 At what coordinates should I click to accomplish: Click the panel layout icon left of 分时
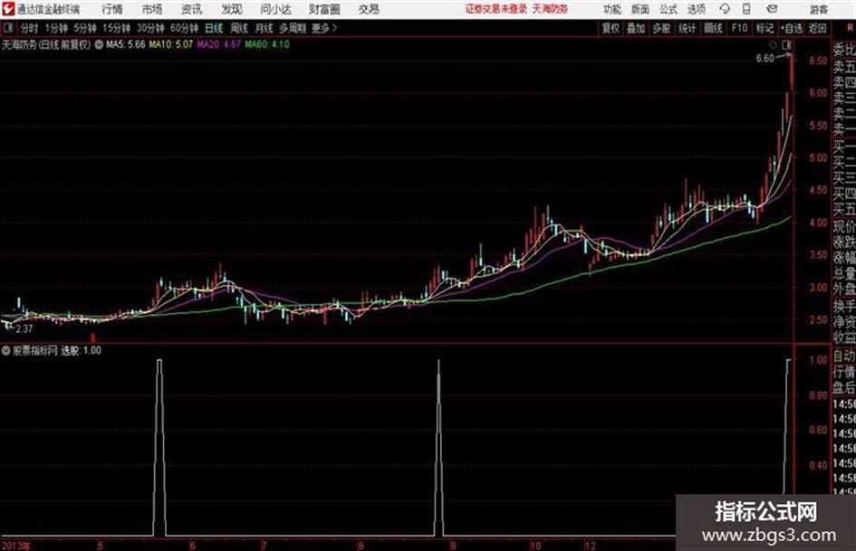tap(7, 28)
